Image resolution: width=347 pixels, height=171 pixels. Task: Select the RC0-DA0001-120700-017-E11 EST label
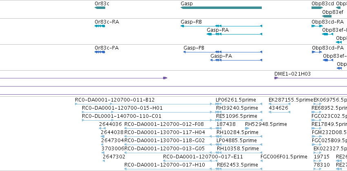(203, 157)
